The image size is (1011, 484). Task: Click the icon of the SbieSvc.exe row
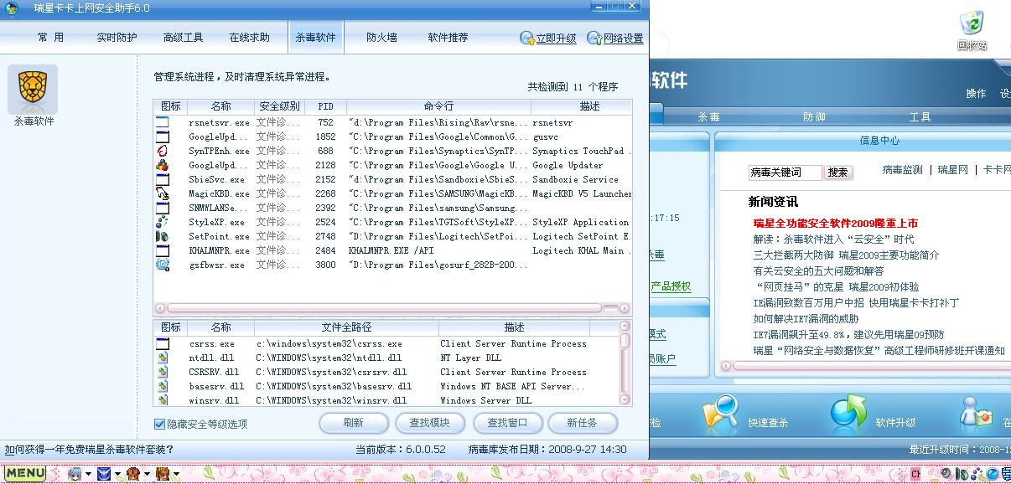tap(163, 179)
